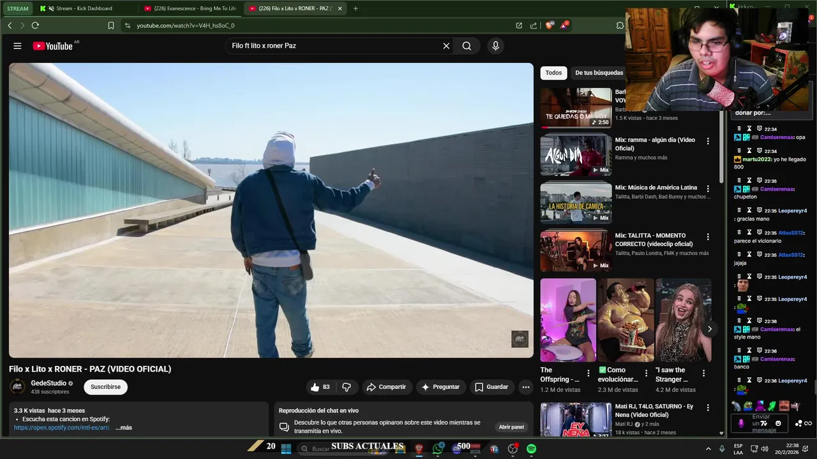Run the search with the magnifier button

467,46
